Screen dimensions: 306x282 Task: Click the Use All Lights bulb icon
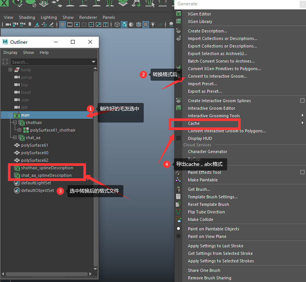153,25
